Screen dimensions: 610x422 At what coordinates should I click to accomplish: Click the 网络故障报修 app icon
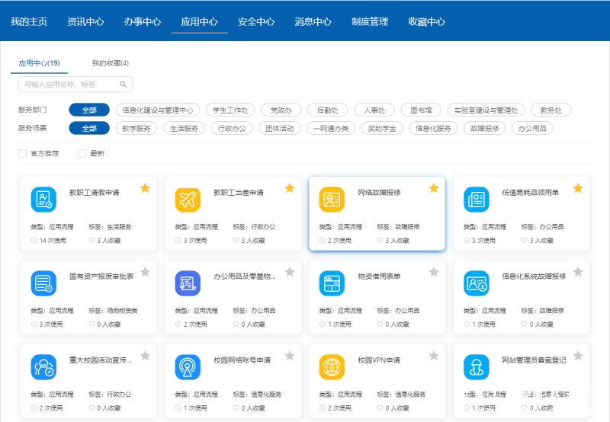pos(332,200)
